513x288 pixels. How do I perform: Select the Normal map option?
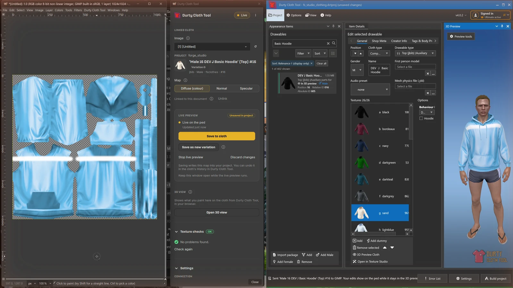click(222, 89)
